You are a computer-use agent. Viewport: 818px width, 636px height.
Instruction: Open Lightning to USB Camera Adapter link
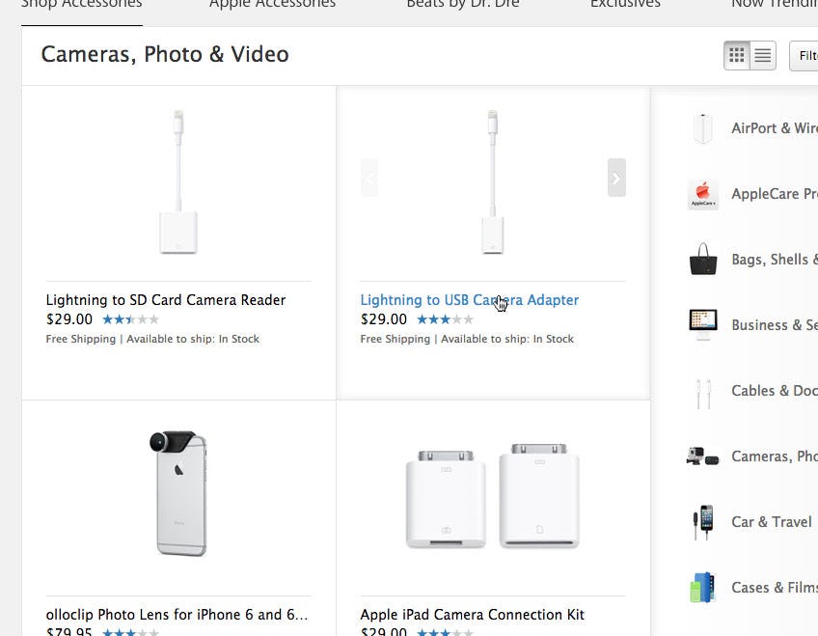click(469, 300)
